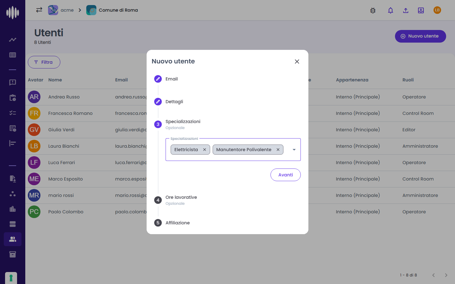Sort by the Nome column header
455x284 pixels.
[x=55, y=80]
